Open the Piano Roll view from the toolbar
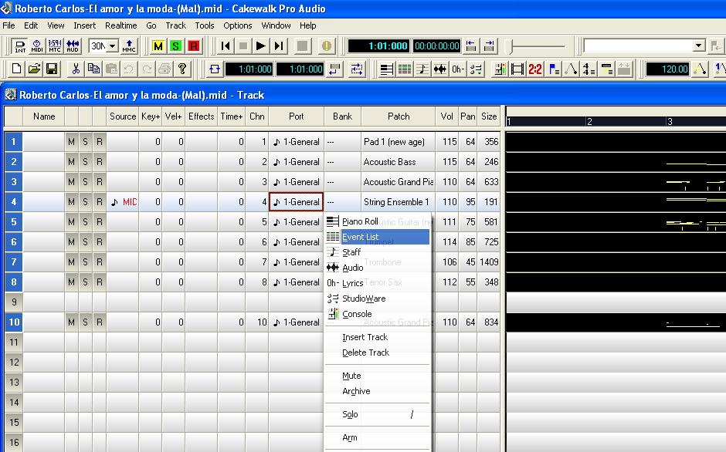The height and width of the screenshot is (452, 726). (x=387, y=69)
